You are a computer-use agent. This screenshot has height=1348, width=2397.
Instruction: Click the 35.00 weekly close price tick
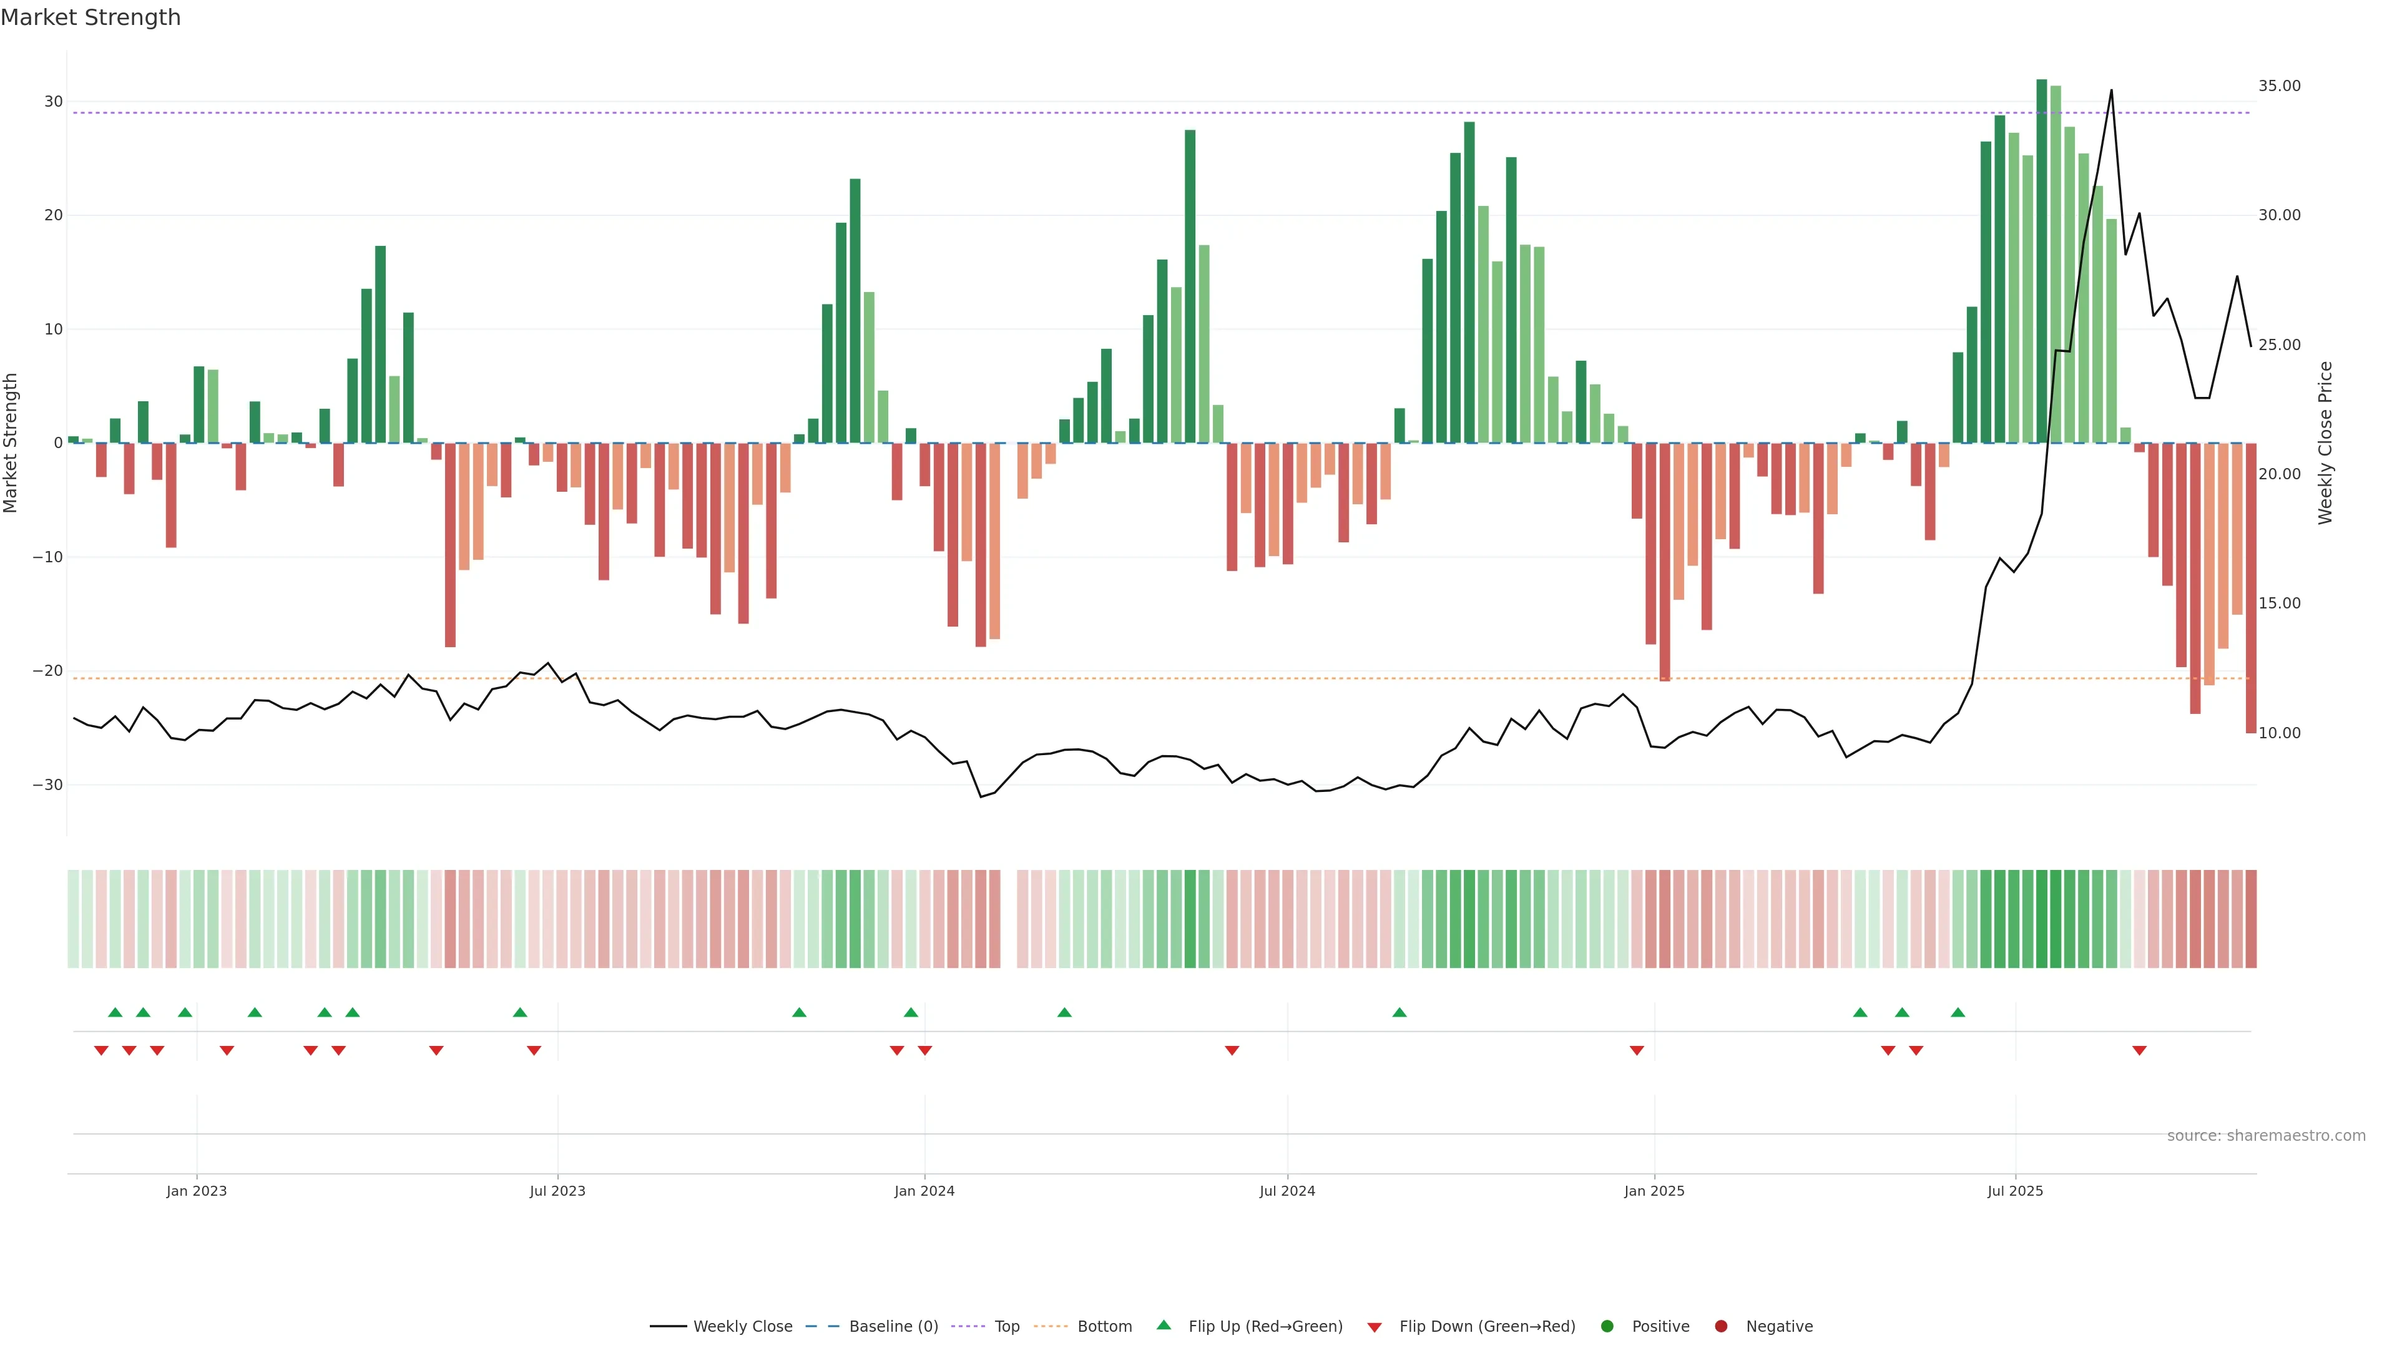coord(2279,85)
